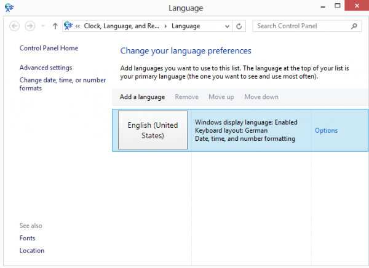Open Control Panel Home
Image resolution: width=369 pixels, height=268 pixels.
49,48
